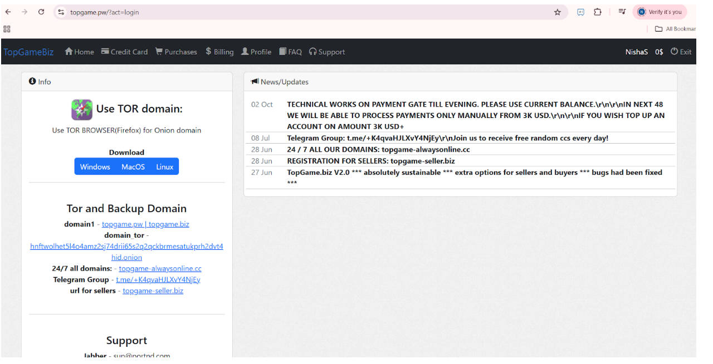The width and height of the screenshot is (713, 364).
Task: Click the REGISTRATION FOR SELLERS news entry
Action: 370,161
